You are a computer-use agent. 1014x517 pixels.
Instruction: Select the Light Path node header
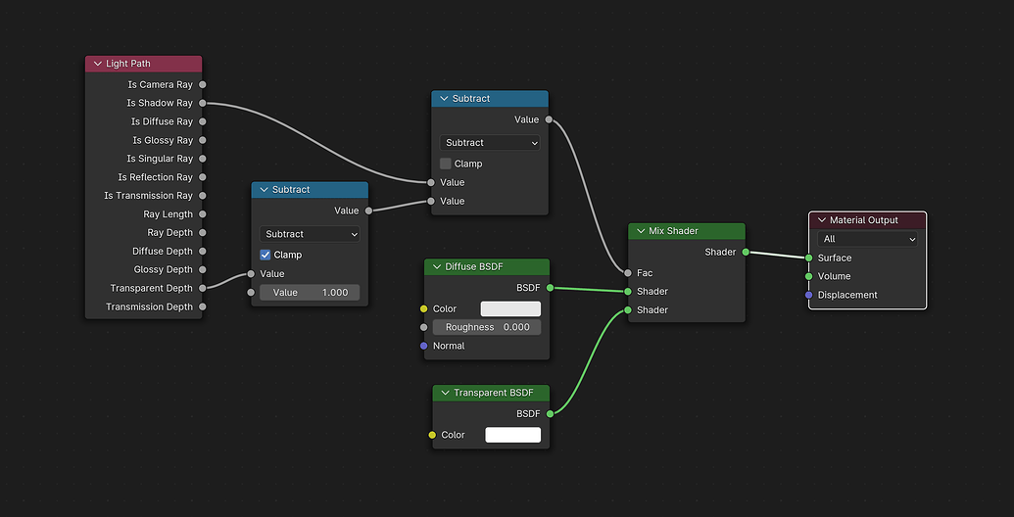click(x=144, y=64)
